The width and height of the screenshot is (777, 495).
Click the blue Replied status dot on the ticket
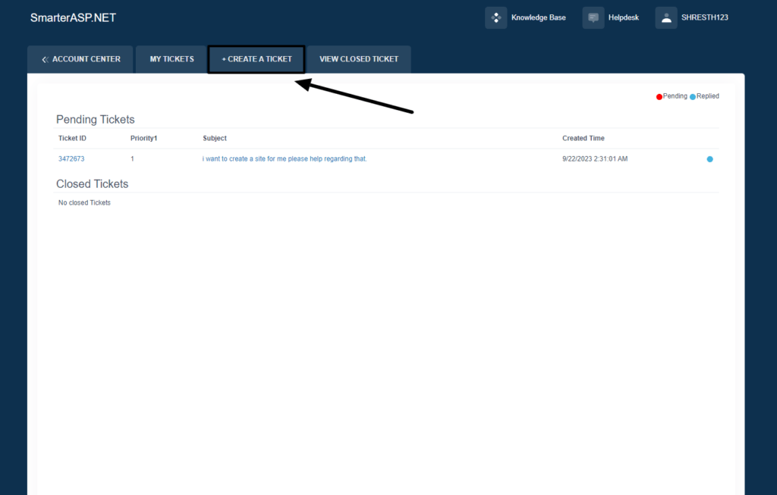point(709,159)
